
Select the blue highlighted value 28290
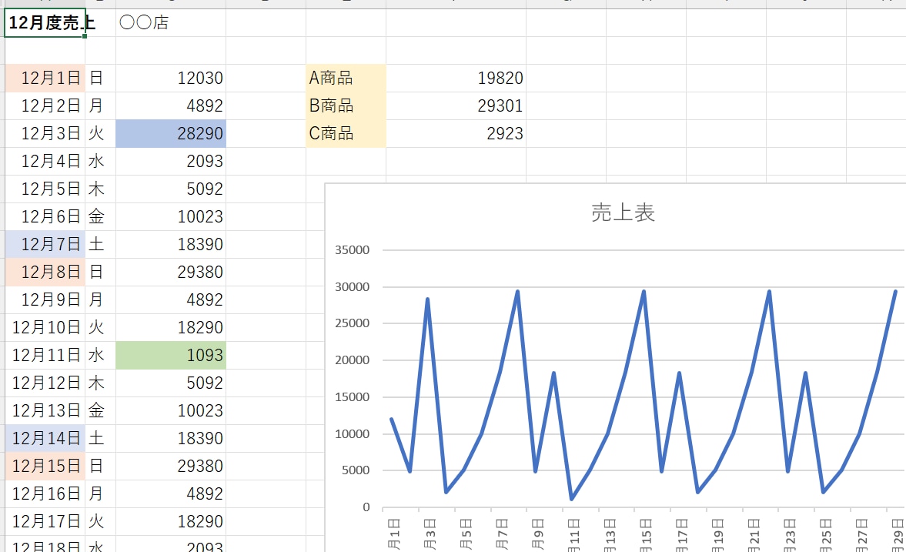click(170, 133)
